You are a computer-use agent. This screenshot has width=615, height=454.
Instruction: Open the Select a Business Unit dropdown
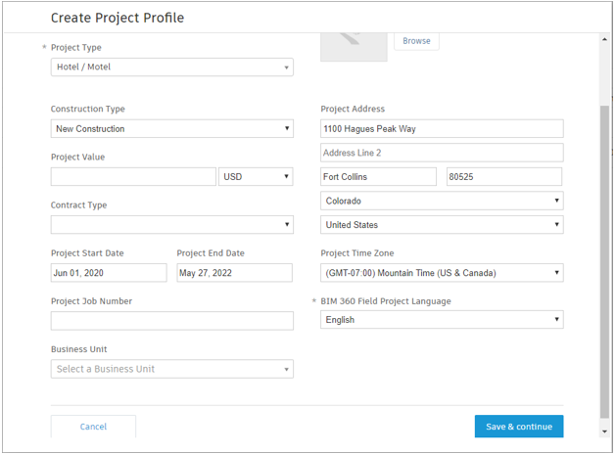(x=171, y=369)
